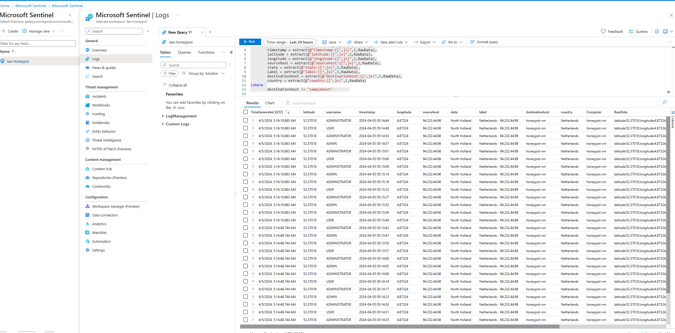Change the Time range: Last 24 hours
675x333 pixels.
click(290, 42)
